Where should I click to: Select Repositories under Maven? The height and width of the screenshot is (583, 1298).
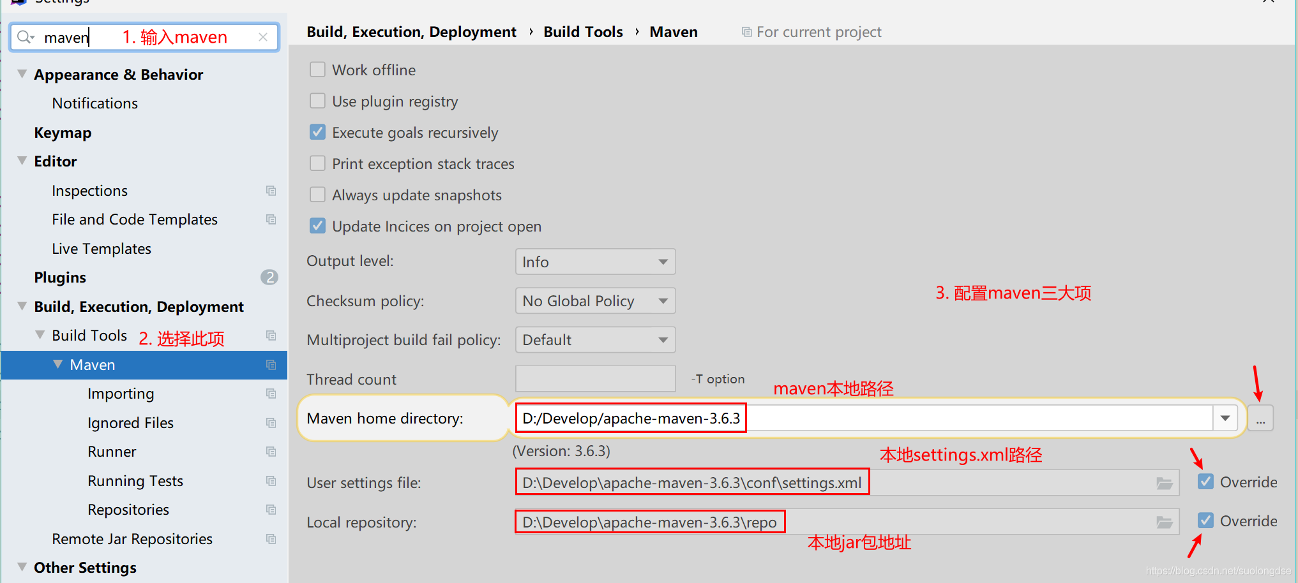click(128, 510)
